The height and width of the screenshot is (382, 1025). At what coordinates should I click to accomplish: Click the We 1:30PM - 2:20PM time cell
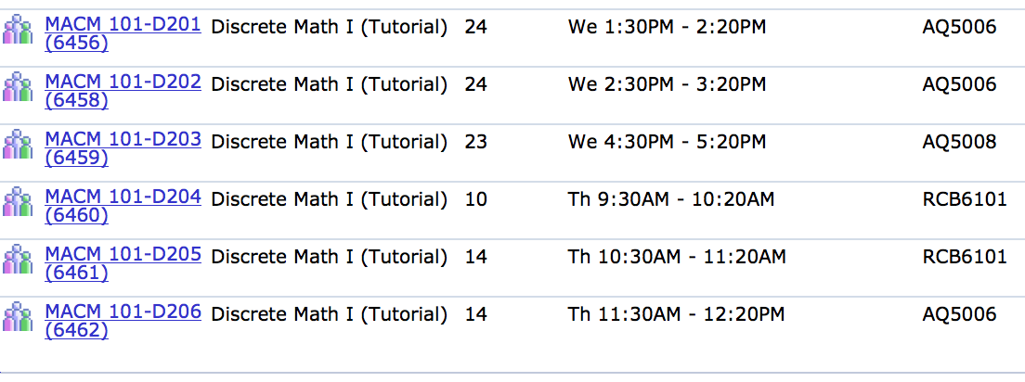click(x=667, y=28)
